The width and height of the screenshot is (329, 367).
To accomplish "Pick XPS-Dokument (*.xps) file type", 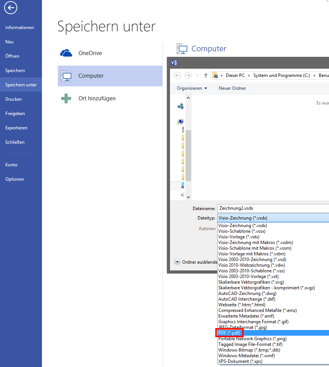I will 240,361.
